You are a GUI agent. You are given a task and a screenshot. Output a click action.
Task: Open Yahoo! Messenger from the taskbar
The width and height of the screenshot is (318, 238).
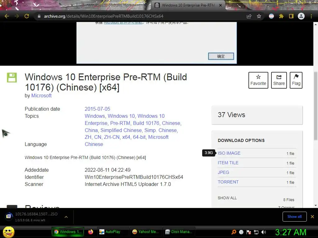[x=146, y=232]
